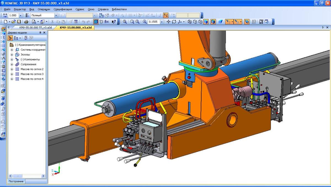Select the Pan view tool
Image resolution: width=331 pixels, height=187 pixels.
click(x=169, y=22)
